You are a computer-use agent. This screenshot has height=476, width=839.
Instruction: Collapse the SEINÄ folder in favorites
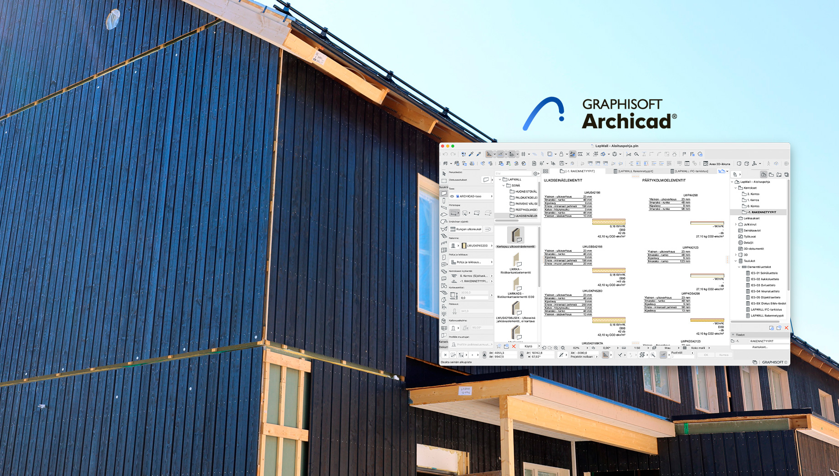(503, 185)
